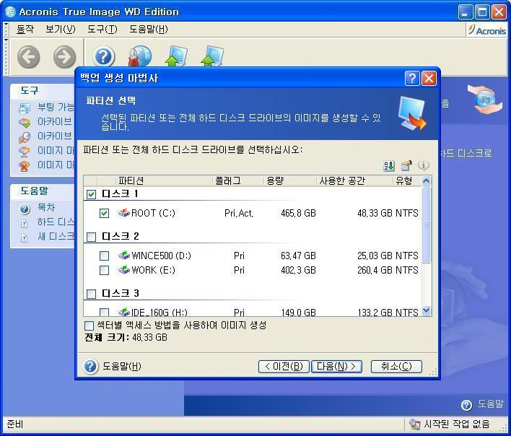Click the image unmount red-X sidebar icon
511x436 pixels.
[25, 166]
